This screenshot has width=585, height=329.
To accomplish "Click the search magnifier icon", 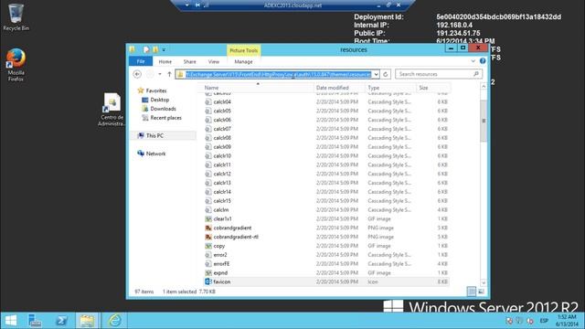I will coord(475,74).
